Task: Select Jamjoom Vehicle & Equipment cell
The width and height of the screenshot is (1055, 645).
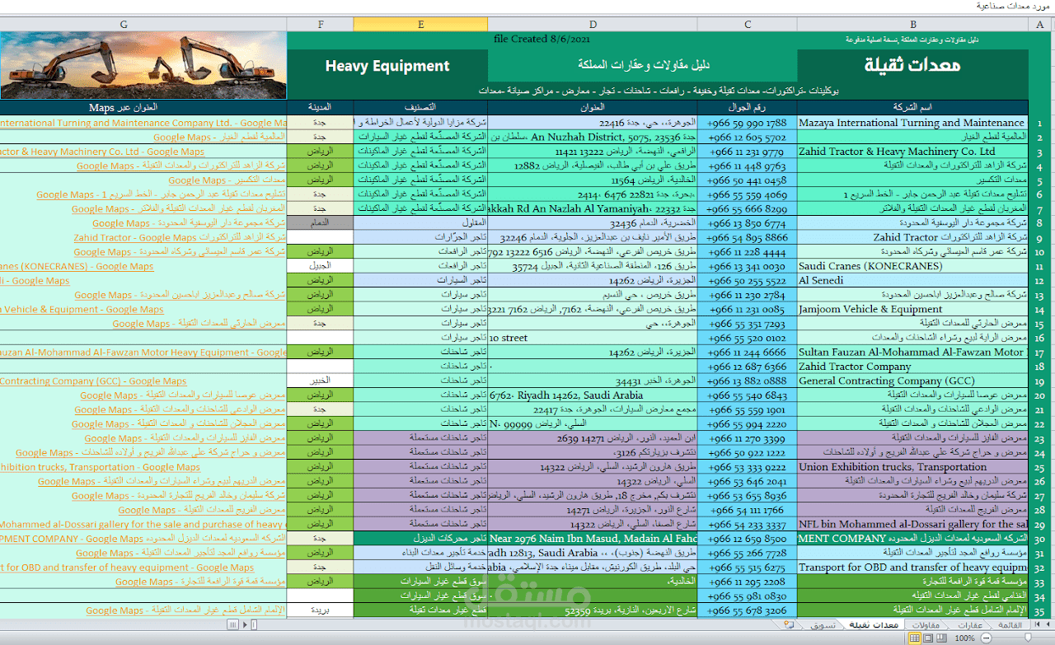Action: [x=913, y=310]
